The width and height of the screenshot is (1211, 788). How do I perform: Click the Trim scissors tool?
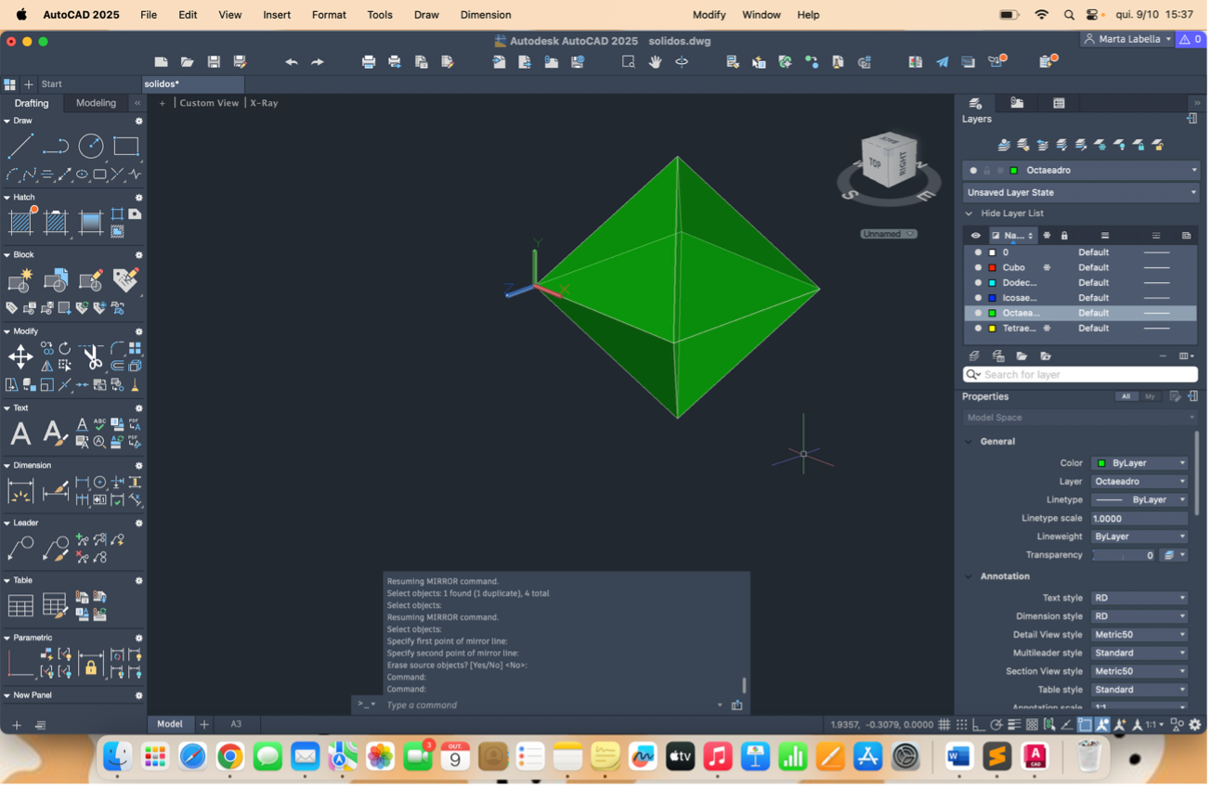(x=91, y=356)
